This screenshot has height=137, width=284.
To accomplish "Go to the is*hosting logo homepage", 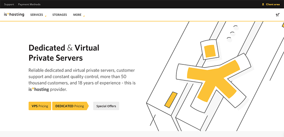I will point(14,15).
